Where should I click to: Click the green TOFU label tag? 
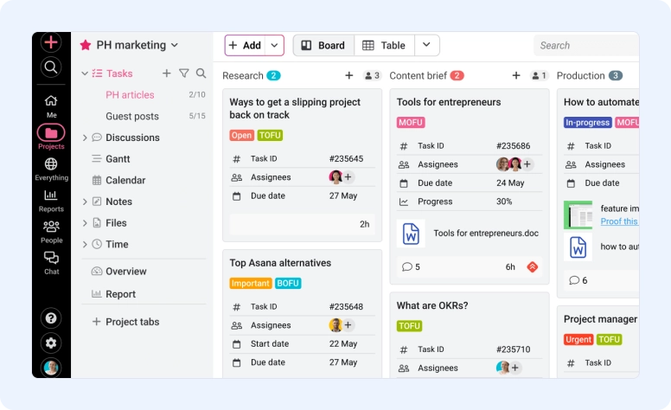pos(270,135)
